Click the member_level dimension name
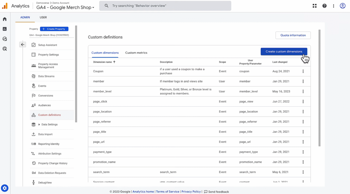 click(102, 91)
